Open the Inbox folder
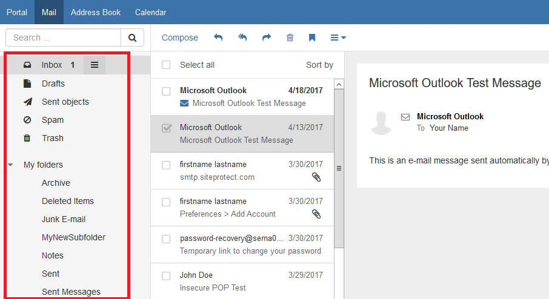 [x=52, y=65]
